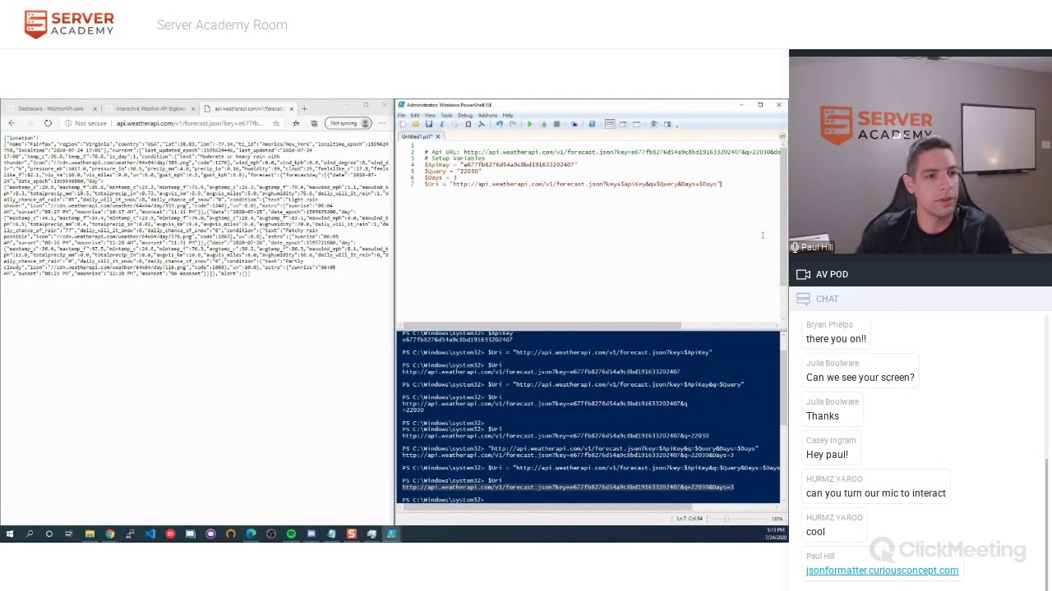Open the Debug menu in PowerShell ISE
The height and width of the screenshot is (591, 1052).
[465, 115]
